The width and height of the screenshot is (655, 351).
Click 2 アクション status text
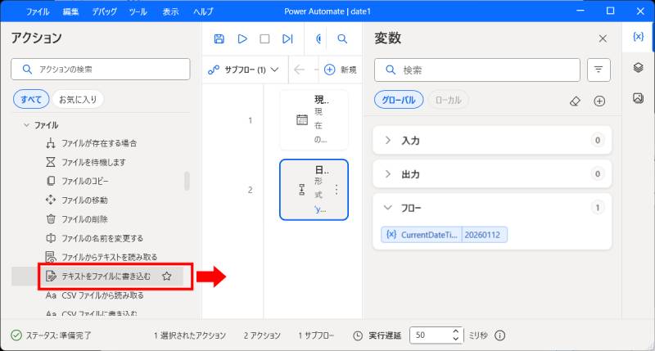pyautogui.click(x=262, y=335)
